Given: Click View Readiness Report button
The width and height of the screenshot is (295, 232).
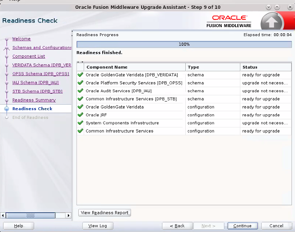Looking at the screenshot, I should [105, 213].
